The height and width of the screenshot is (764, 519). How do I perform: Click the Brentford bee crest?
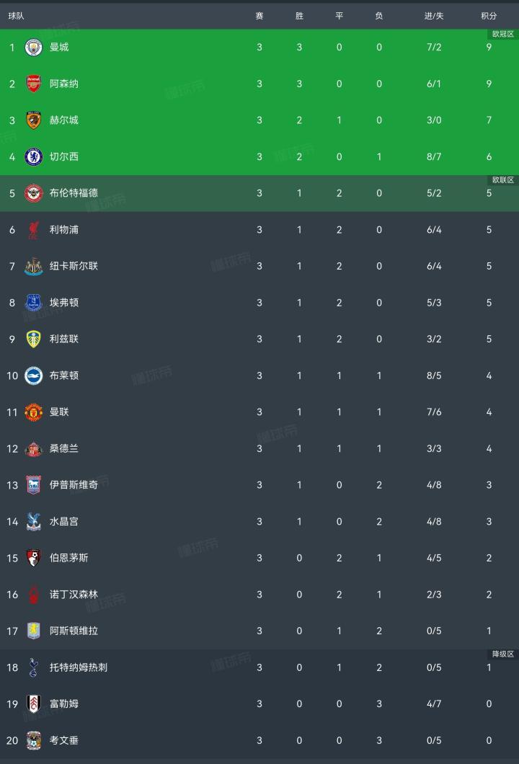click(x=33, y=193)
